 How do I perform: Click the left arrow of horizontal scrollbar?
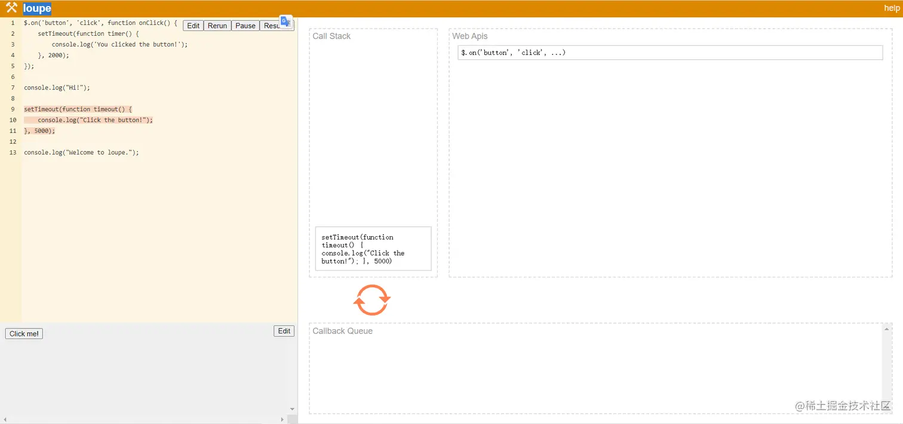(x=5, y=419)
